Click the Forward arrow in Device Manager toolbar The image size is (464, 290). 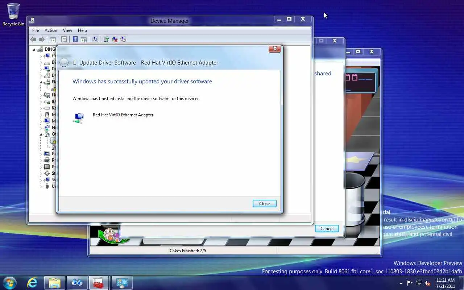[x=42, y=39]
